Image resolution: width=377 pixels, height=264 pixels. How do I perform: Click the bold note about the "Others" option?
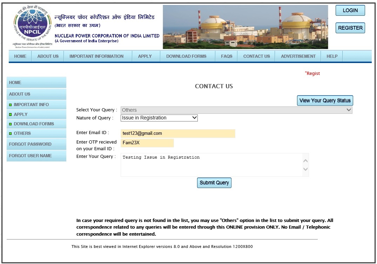(205, 227)
